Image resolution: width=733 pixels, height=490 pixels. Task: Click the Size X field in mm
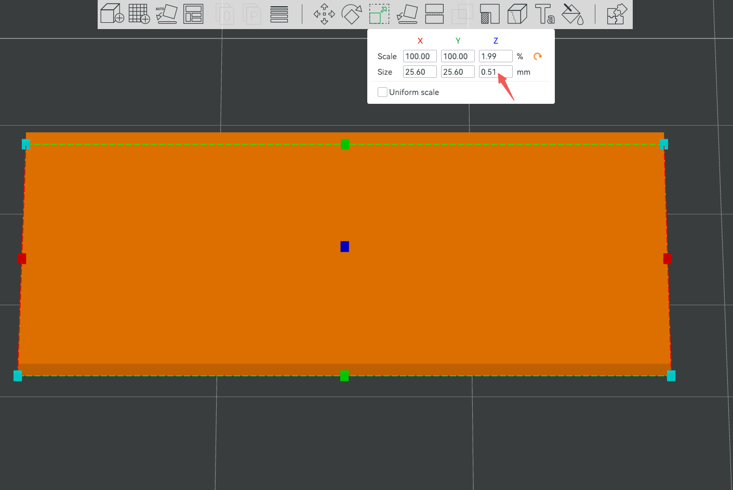click(x=420, y=72)
